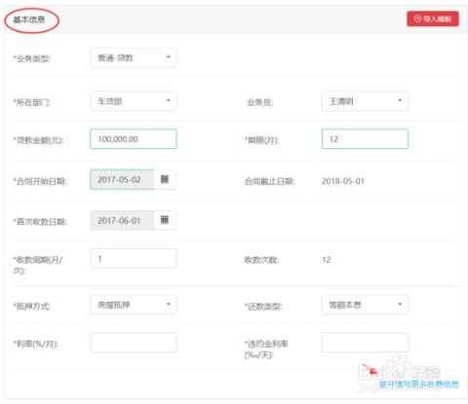Click the 展开填写更多收费信息 link
Image resolution: width=468 pixels, height=404 pixels.
[418, 385]
